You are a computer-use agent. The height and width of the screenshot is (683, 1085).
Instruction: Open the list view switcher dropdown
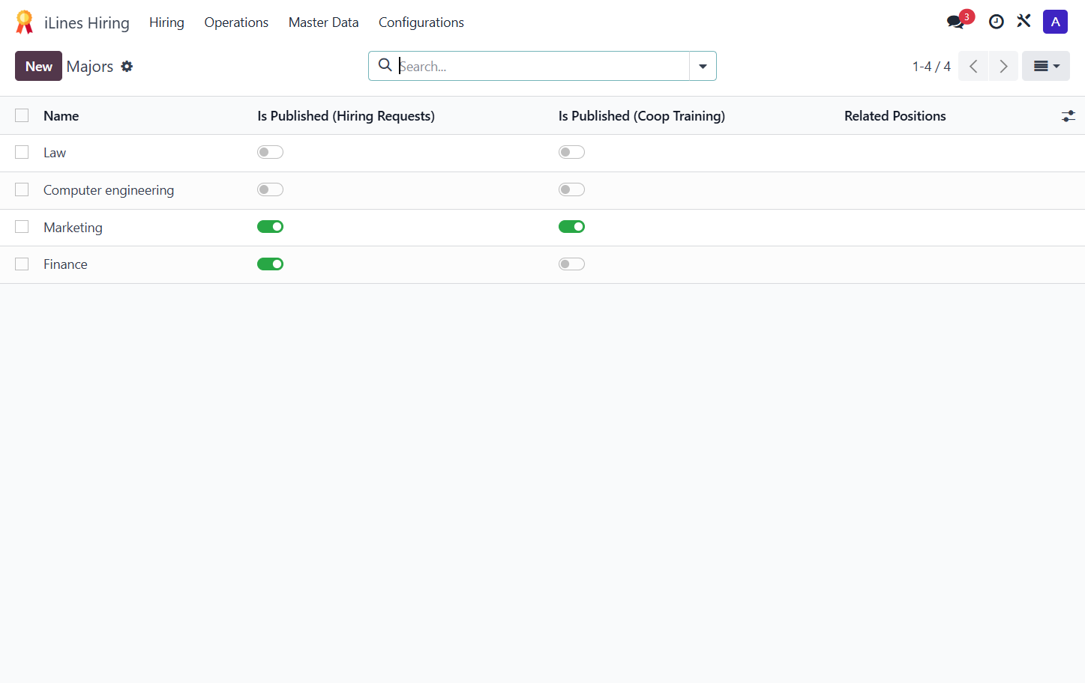pyautogui.click(x=1046, y=66)
